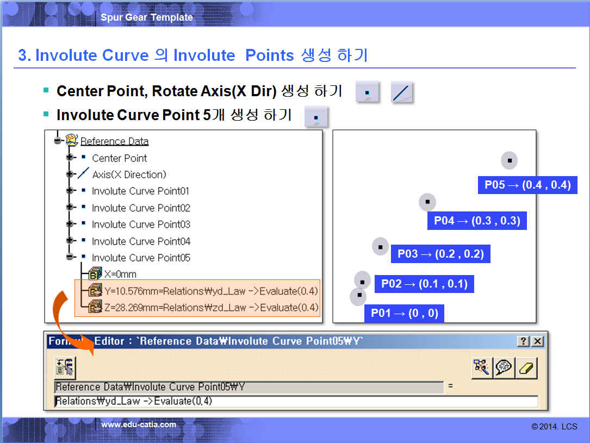Open the formula wizard icon in Formula Editor
Screen dimensions: 590x443
click(x=481, y=368)
